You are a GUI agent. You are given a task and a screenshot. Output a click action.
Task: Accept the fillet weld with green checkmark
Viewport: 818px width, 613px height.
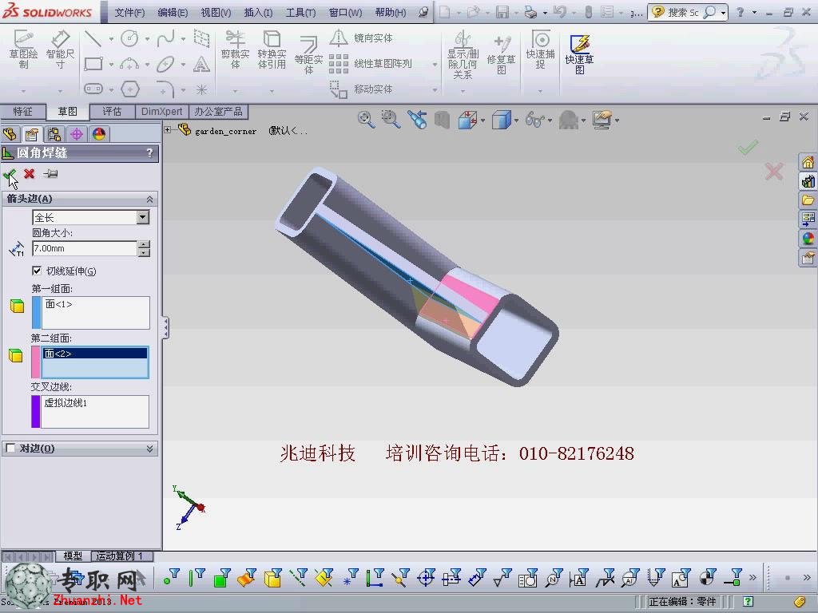[x=9, y=174]
